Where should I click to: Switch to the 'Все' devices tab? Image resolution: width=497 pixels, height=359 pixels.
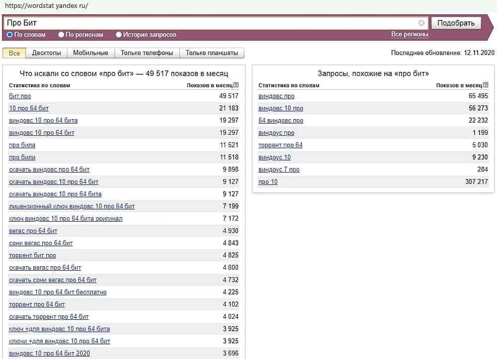[14, 53]
